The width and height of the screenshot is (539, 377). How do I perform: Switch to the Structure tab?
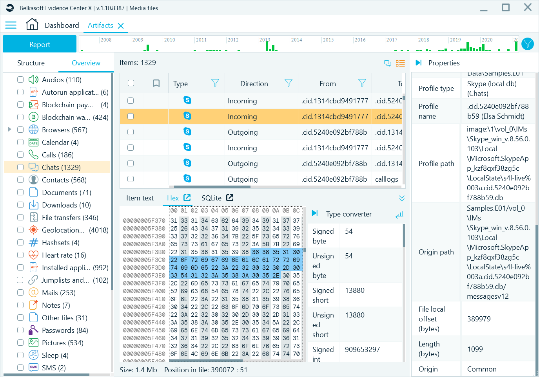(31, 63)
